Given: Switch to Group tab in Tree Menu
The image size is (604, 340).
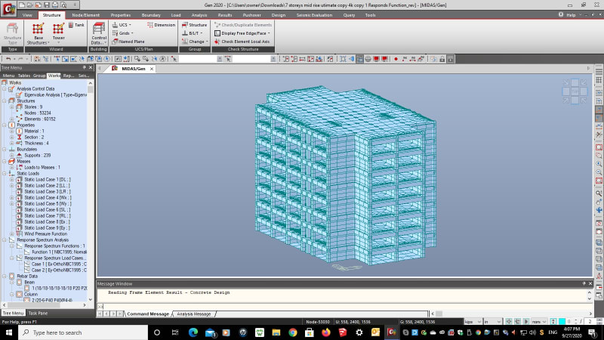Looking at the screenshot, I should 39,76.
